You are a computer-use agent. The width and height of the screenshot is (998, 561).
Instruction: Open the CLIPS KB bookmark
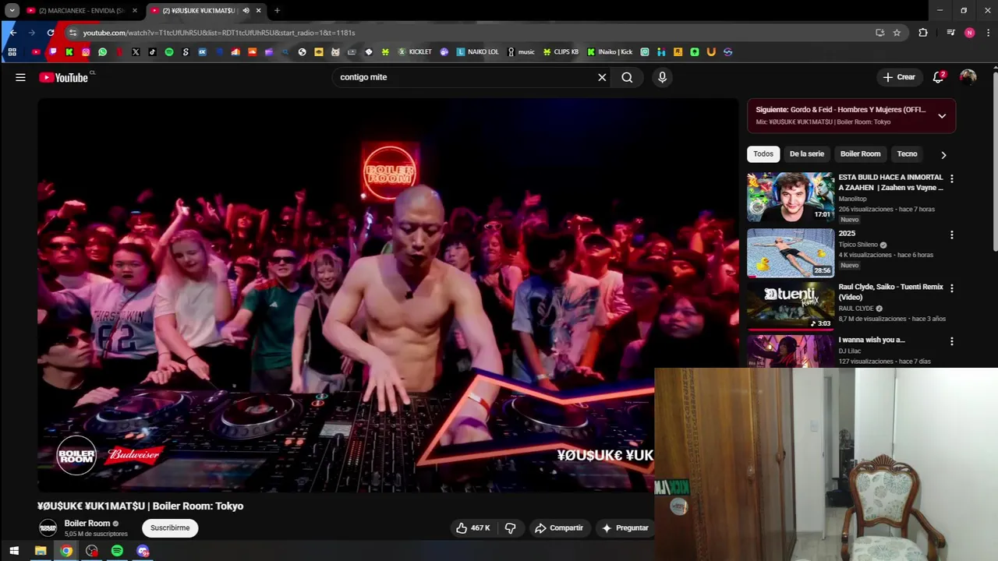coord(561,52)
